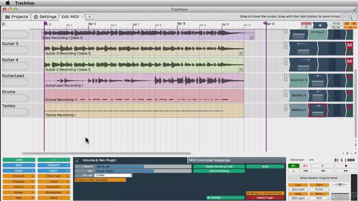Screen dimensions: 358x201
Task: Select the Edit MIDI tab
Action: [70, 17]
